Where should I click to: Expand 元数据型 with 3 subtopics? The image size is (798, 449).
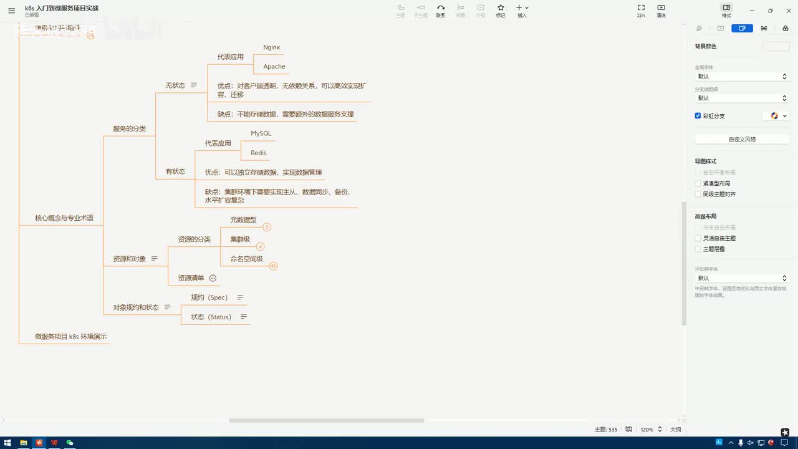[267, 228]
